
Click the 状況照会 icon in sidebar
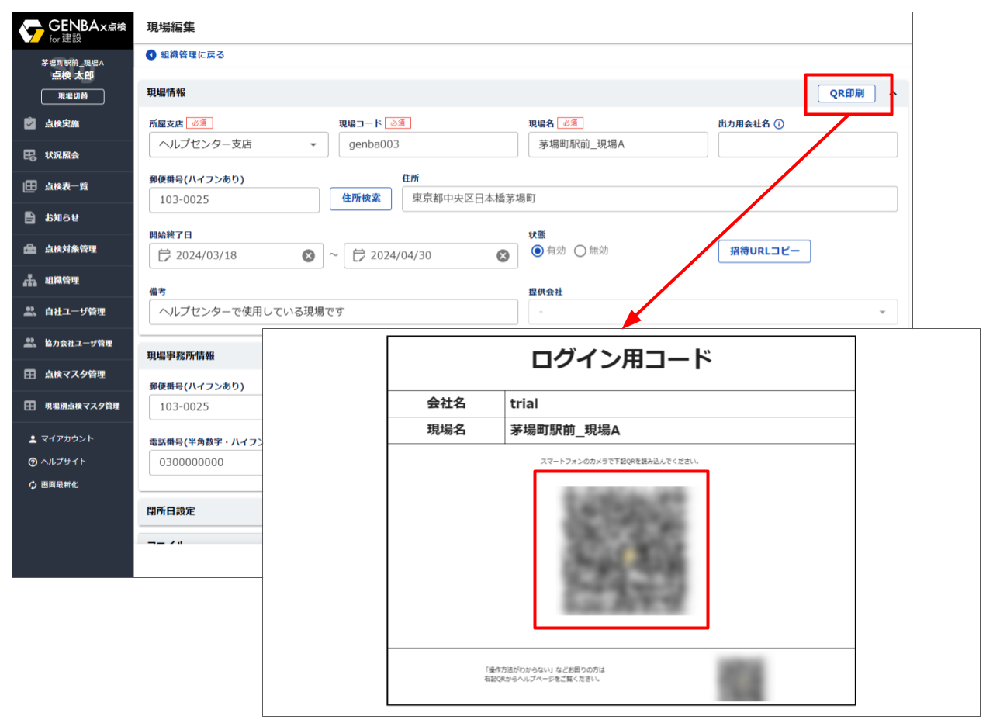pyautogui.click(x=30, y=155)
